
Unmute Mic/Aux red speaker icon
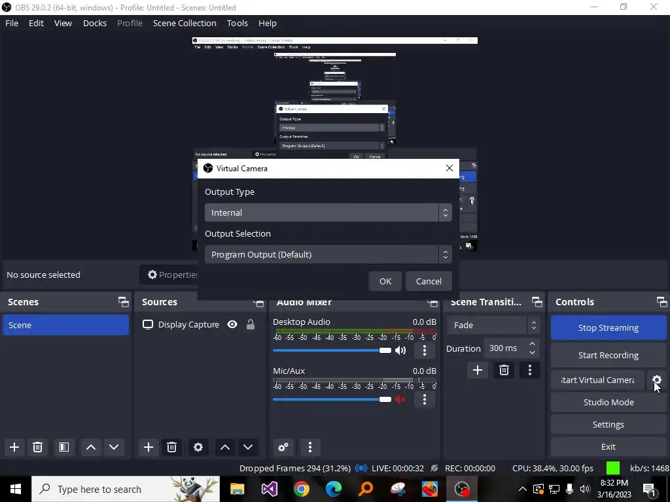click(400, 399)
